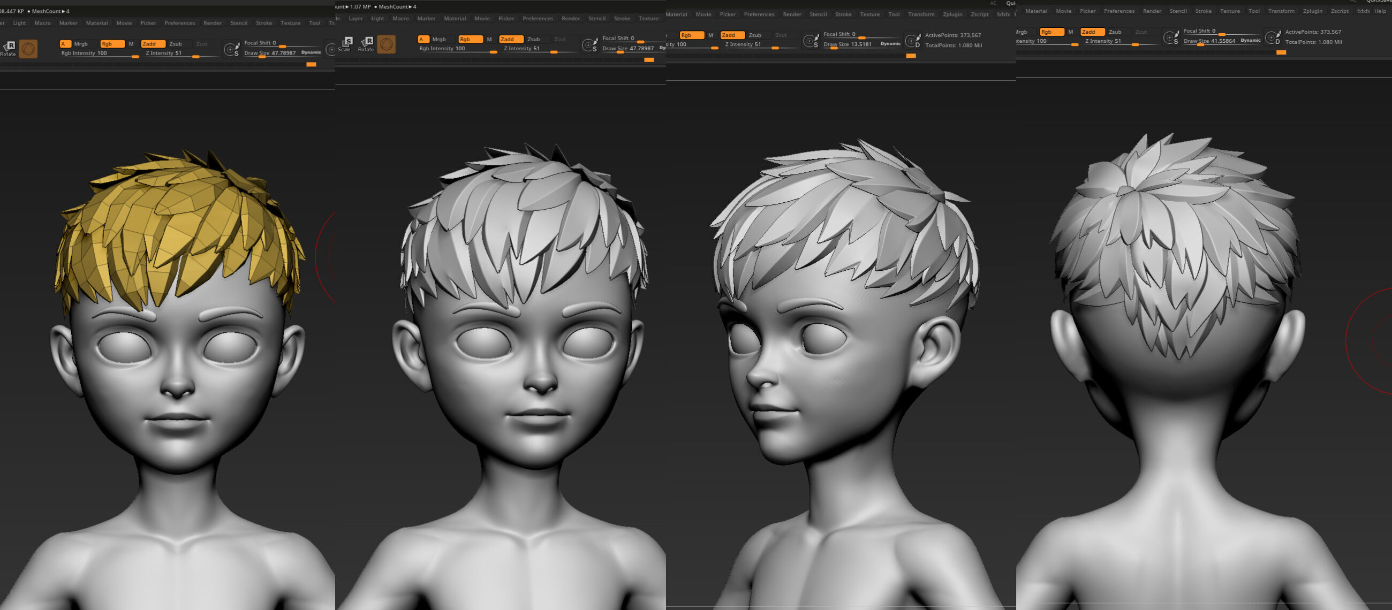Activate the Scale icon in gray front view

coord(345,44)
